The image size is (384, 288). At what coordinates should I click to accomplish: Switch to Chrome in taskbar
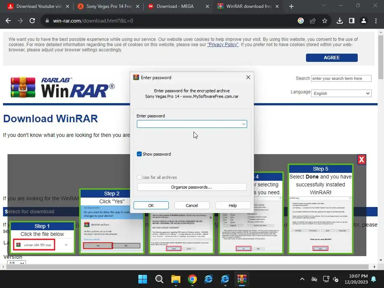(192, 279)
